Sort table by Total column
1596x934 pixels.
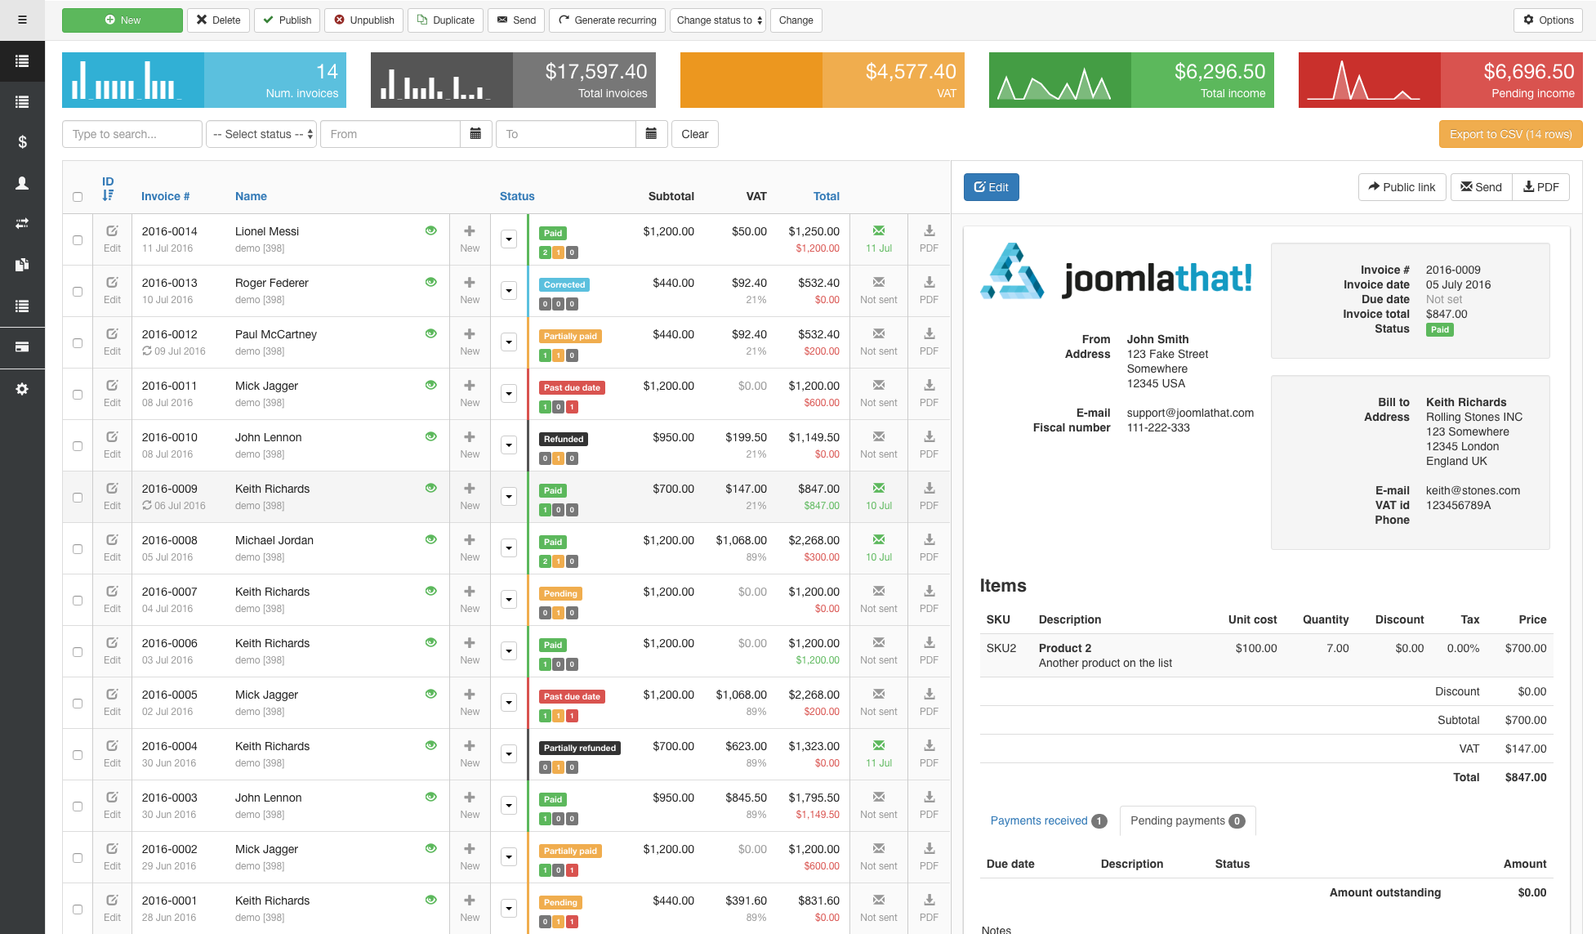[x=826, y=196]
